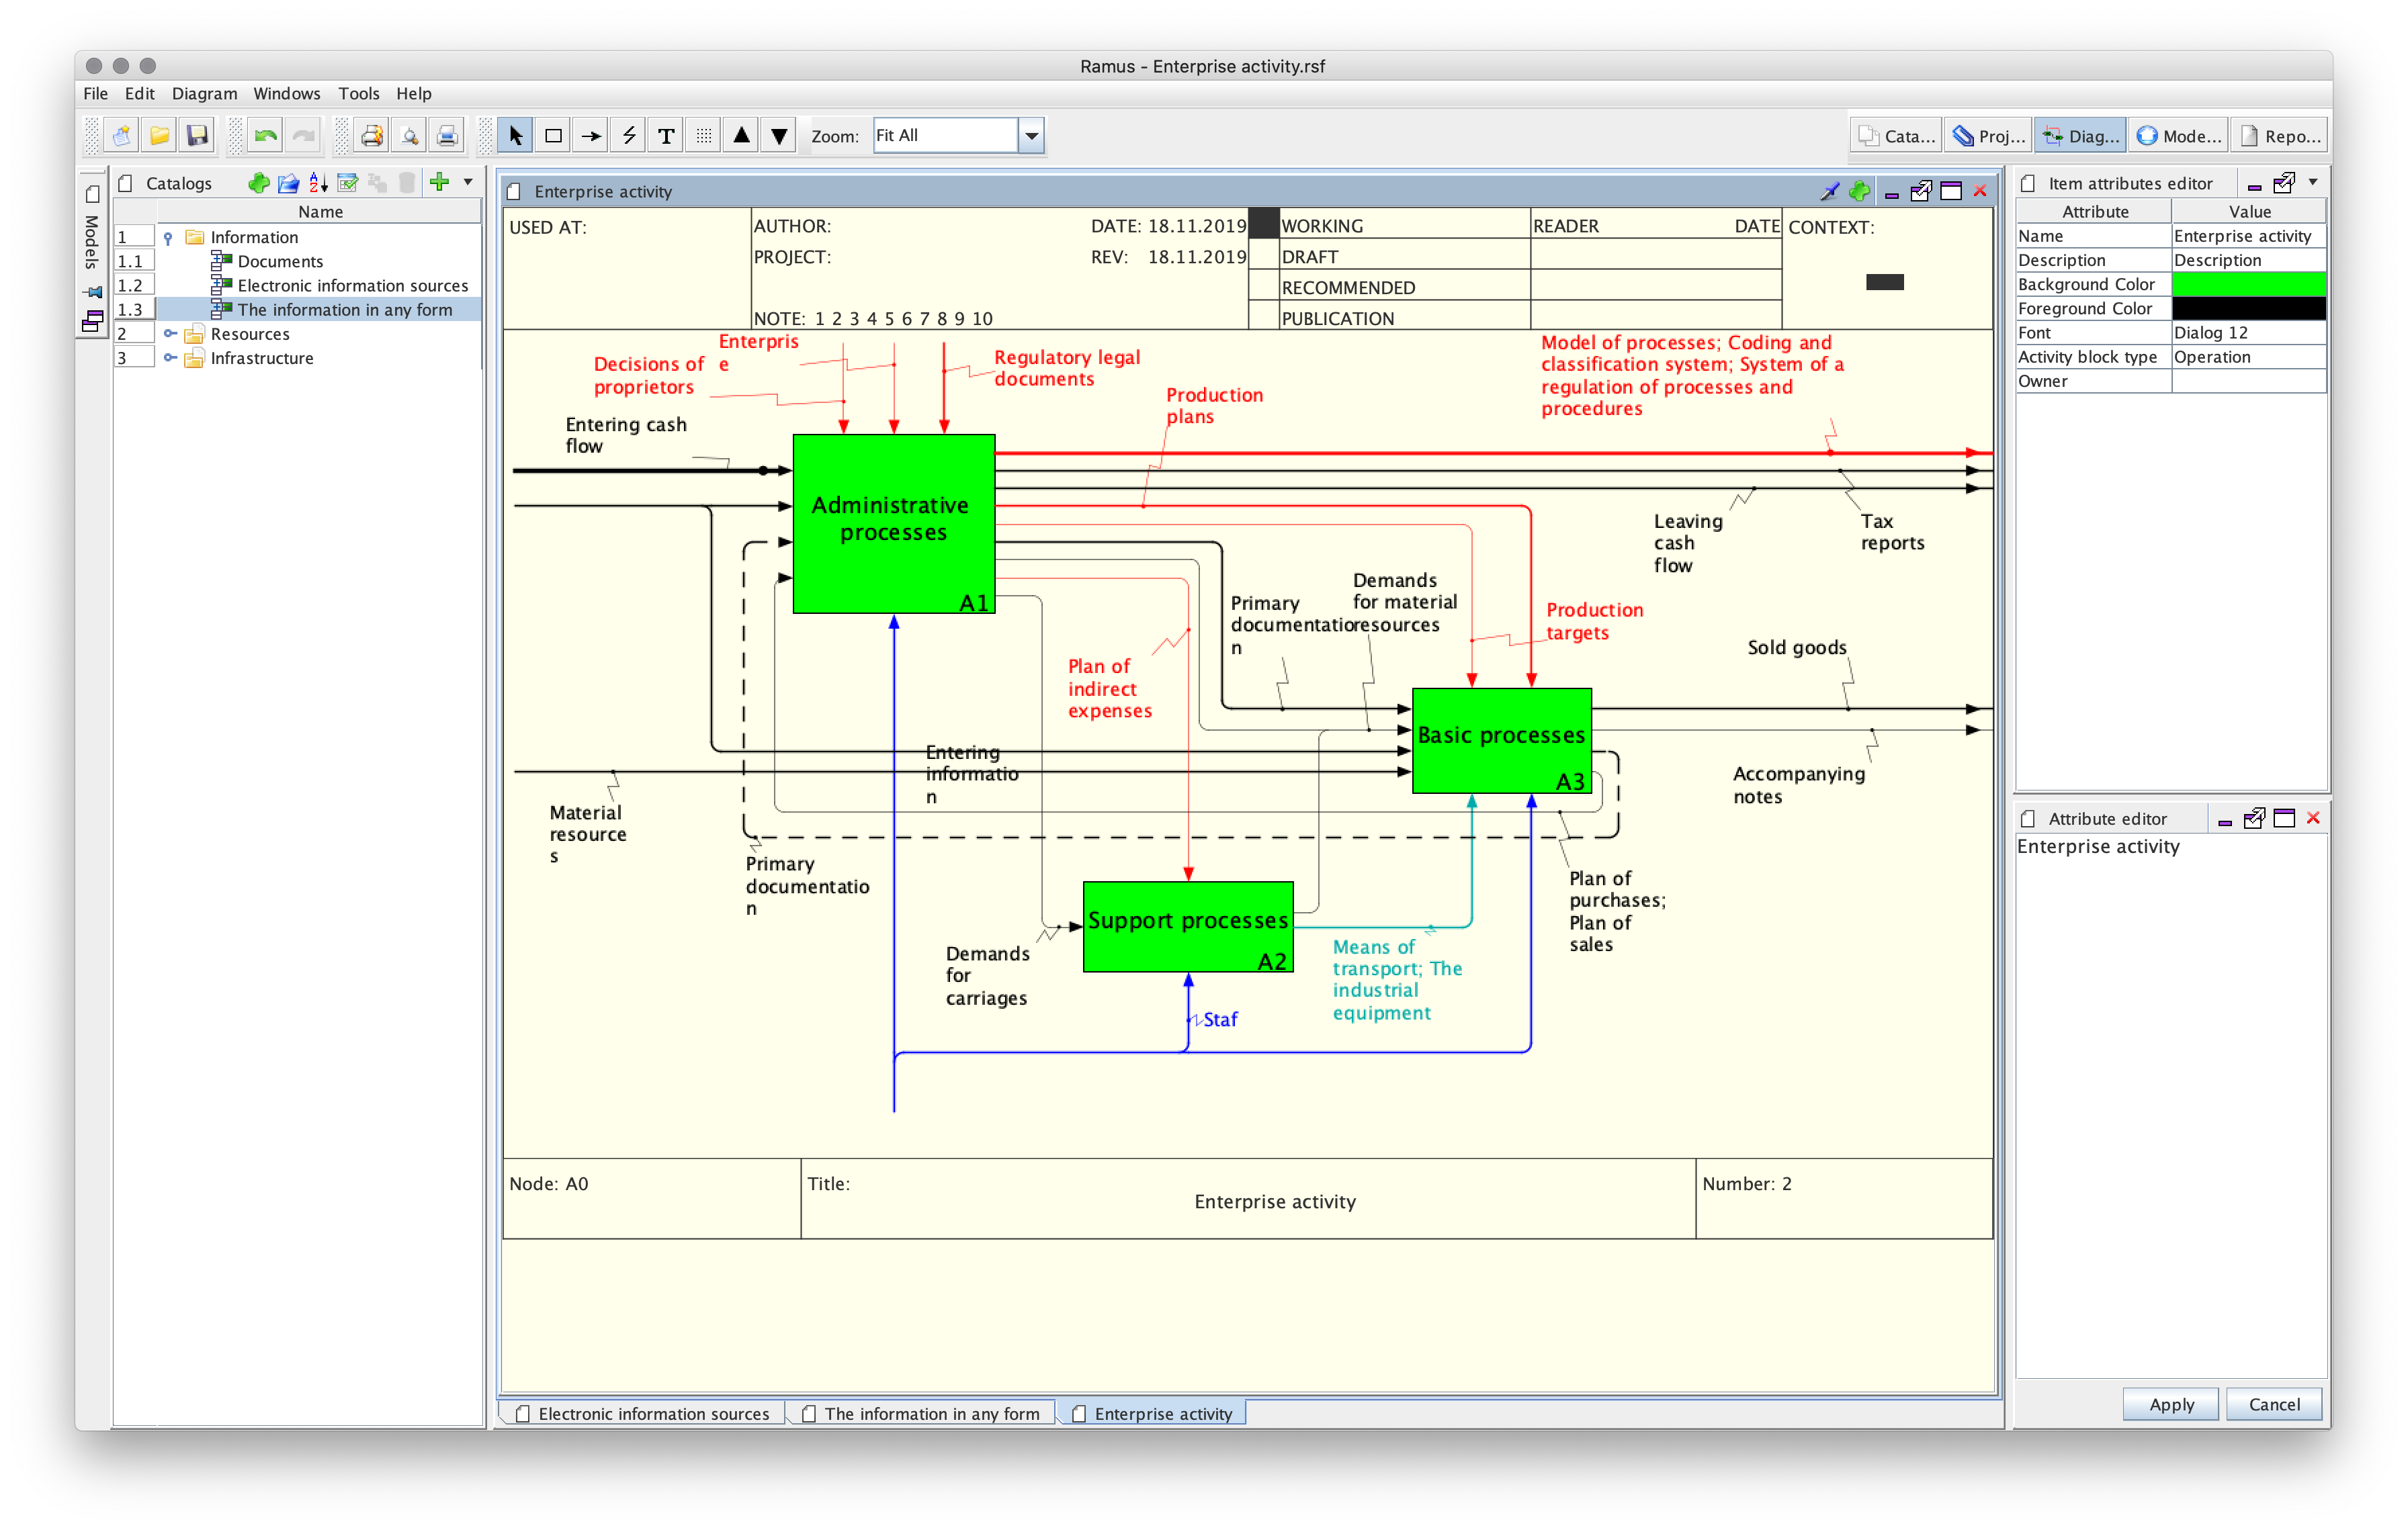
Task: Select the tilde squiggle tool
Action: coord(629,136)
